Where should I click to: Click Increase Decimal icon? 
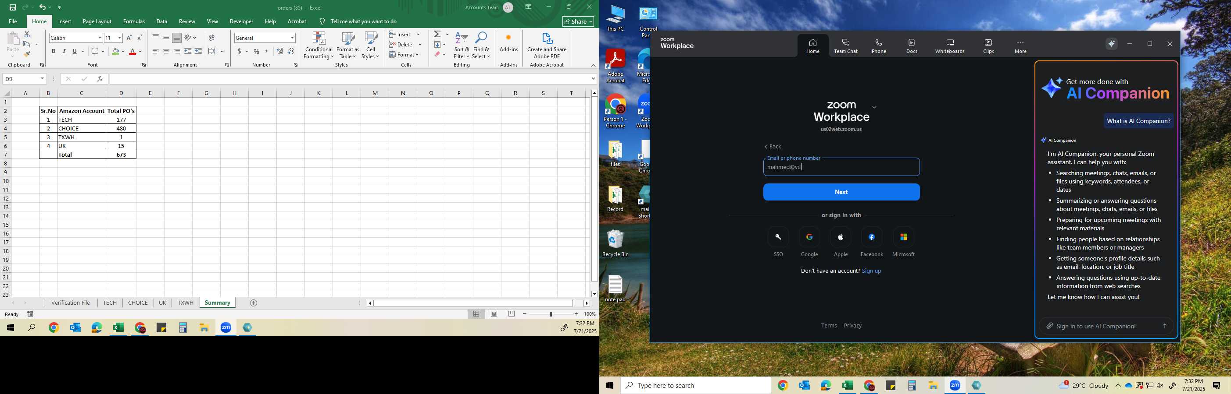point(280,52)
